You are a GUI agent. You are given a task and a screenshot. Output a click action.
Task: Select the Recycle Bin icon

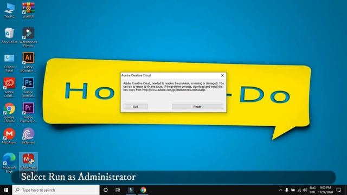point(9,35)
